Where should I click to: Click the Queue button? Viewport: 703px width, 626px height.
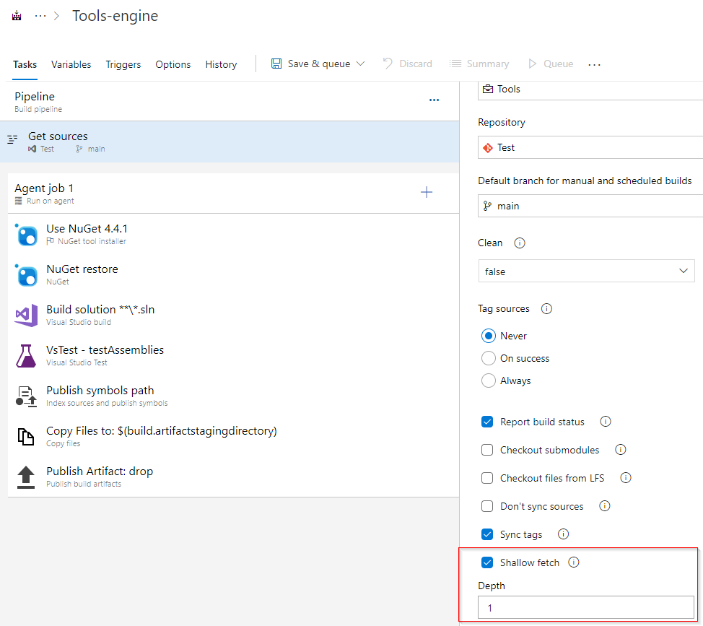pos(551,64)
